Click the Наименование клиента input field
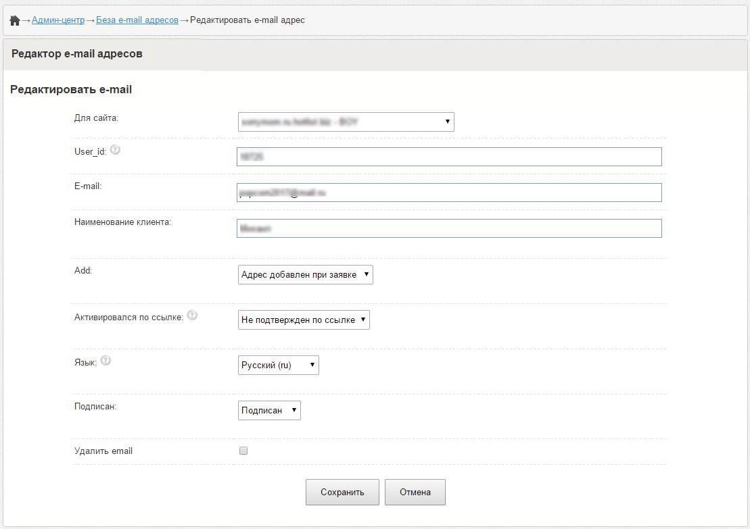750x529 pixels. (449, 228)
